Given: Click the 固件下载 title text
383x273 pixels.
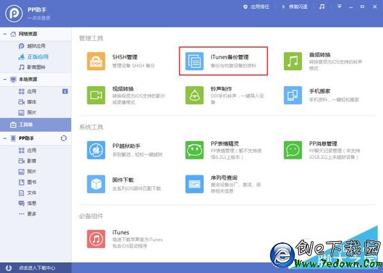Looking at the screenshot, I should click(x=123, y=180).
